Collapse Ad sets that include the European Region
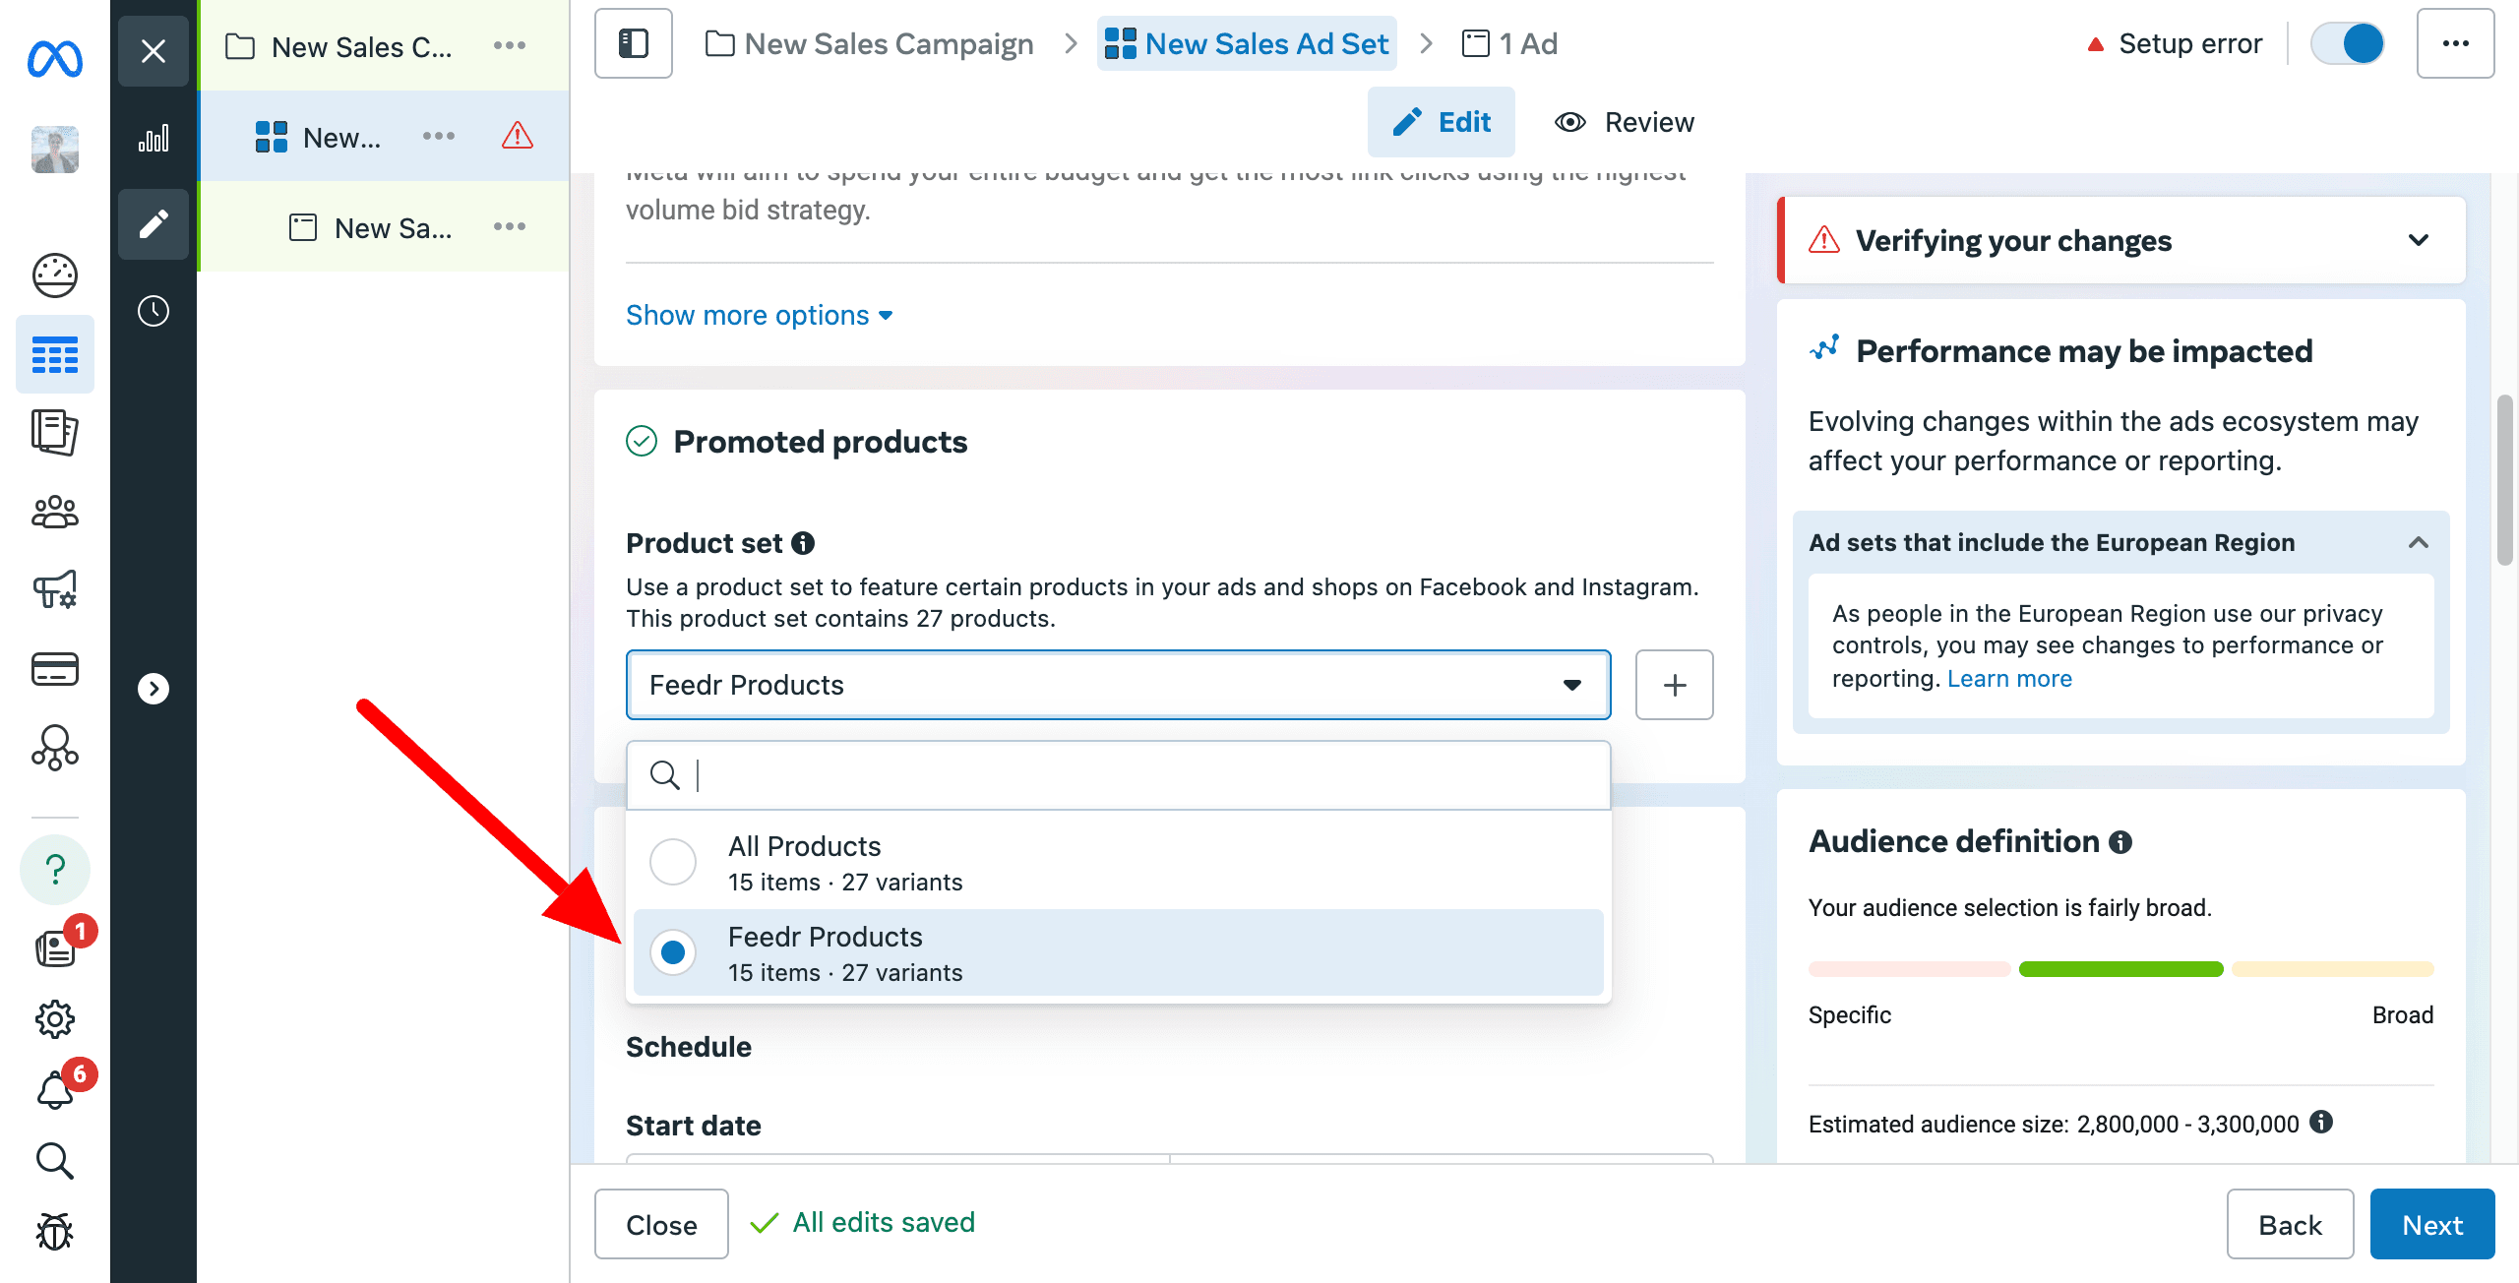Image resolution: width=2519 pixels, height=1283 pixels. pyautogui.click(x=2420, y=542)
